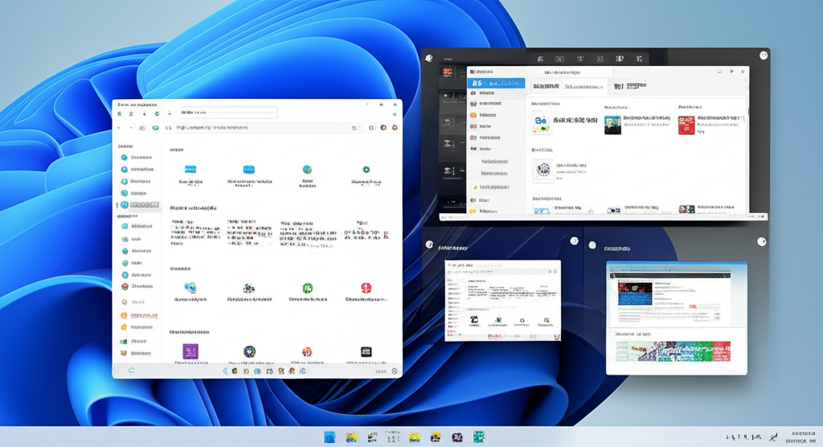823x447 pixels.
Task: Open the first blue icon in top row
Action: click(190, 170)
